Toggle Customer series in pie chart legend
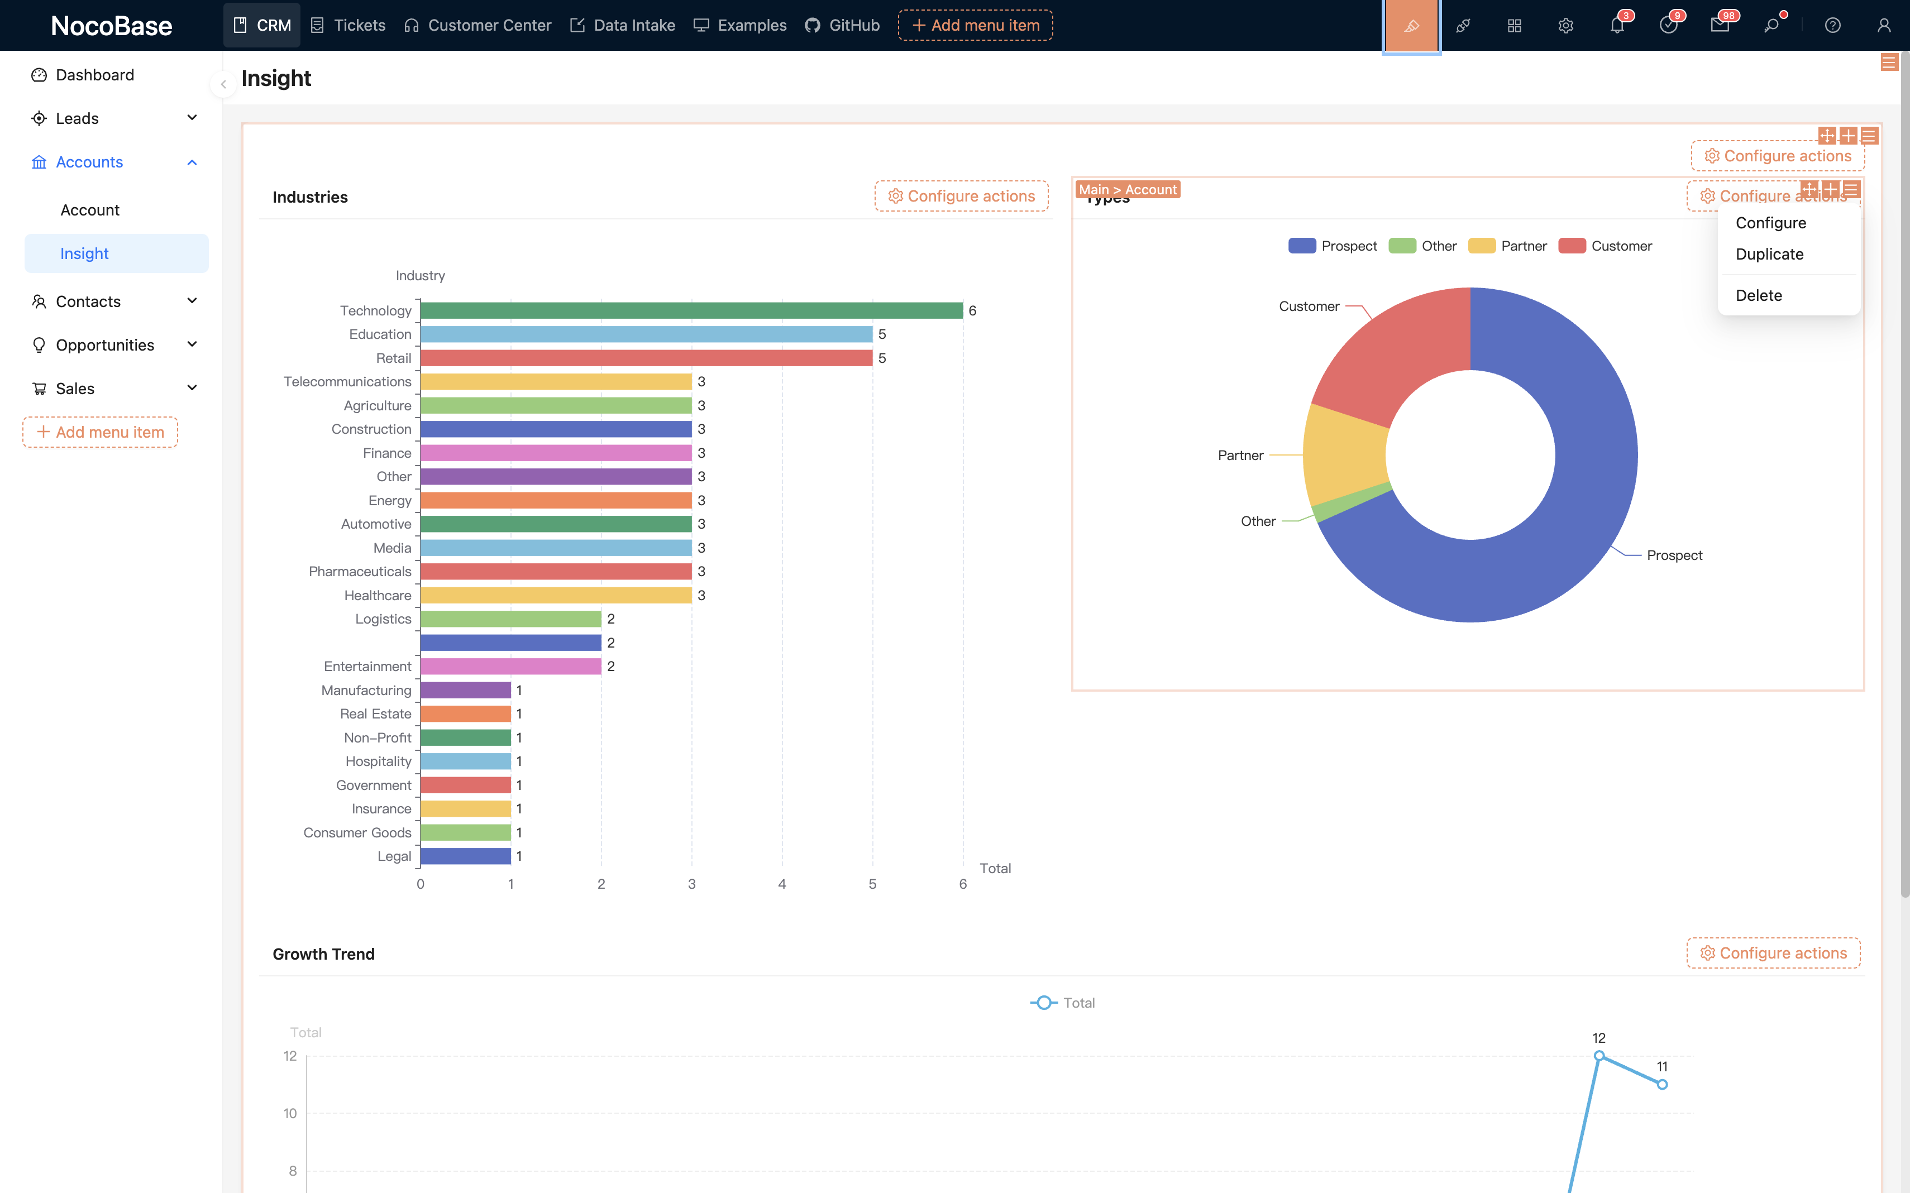 point(1605,246)
